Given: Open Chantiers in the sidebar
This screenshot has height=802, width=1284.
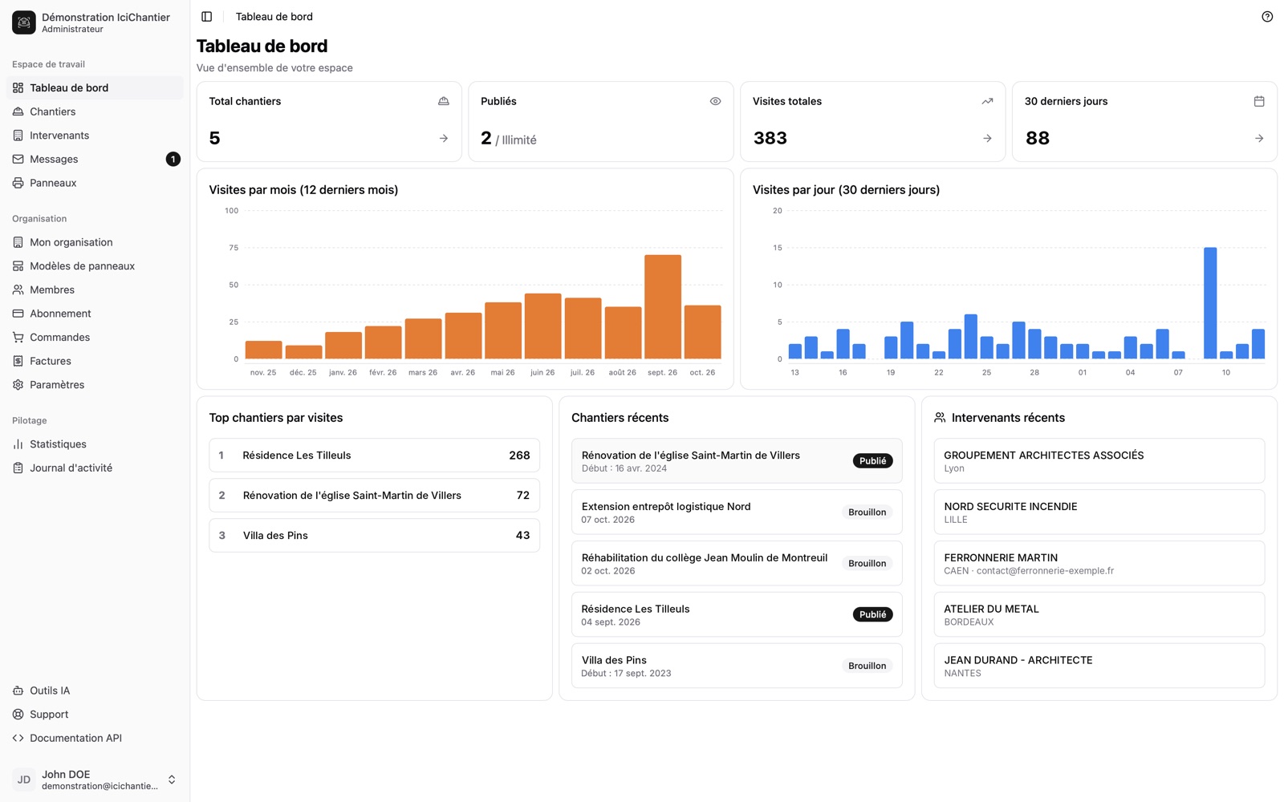Looking at the screenshot, I should coord(95,111).
